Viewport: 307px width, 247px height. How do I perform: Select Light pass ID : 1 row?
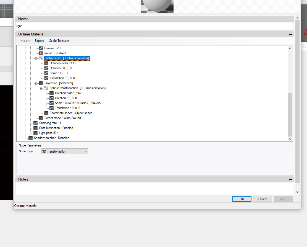tap(50, 133)
